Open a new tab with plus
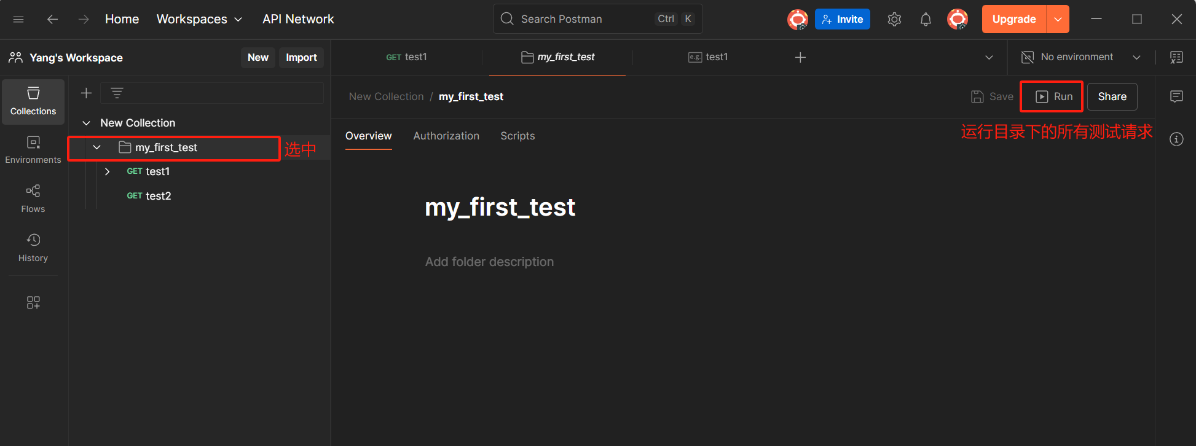The width and height of the screenshot is (1196, 446). tap(800, 57)
